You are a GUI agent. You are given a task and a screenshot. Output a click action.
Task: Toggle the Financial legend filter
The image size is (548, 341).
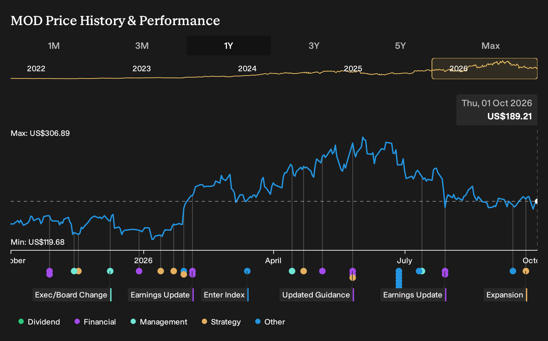[95, 322]
